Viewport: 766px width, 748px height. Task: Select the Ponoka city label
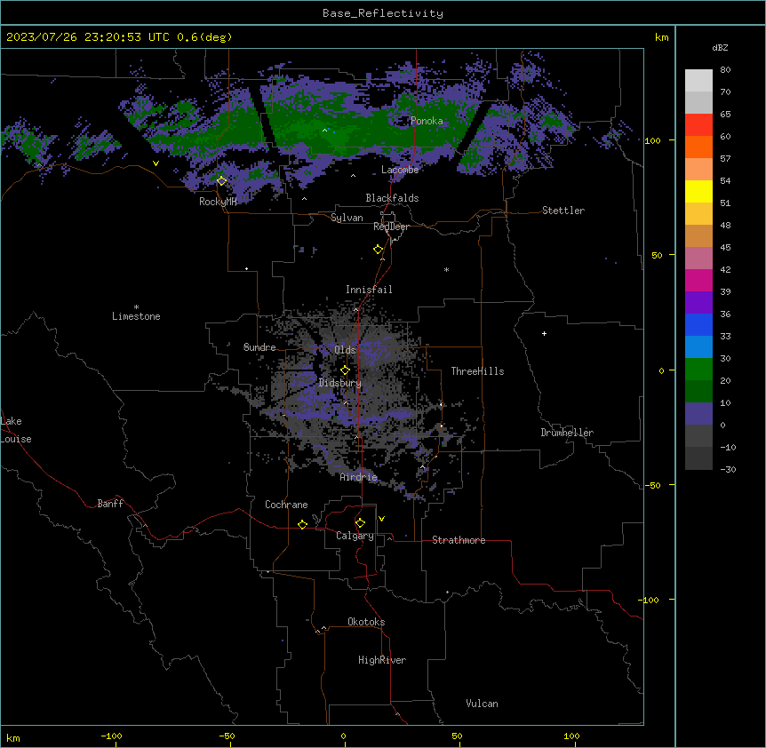point(427,121)
